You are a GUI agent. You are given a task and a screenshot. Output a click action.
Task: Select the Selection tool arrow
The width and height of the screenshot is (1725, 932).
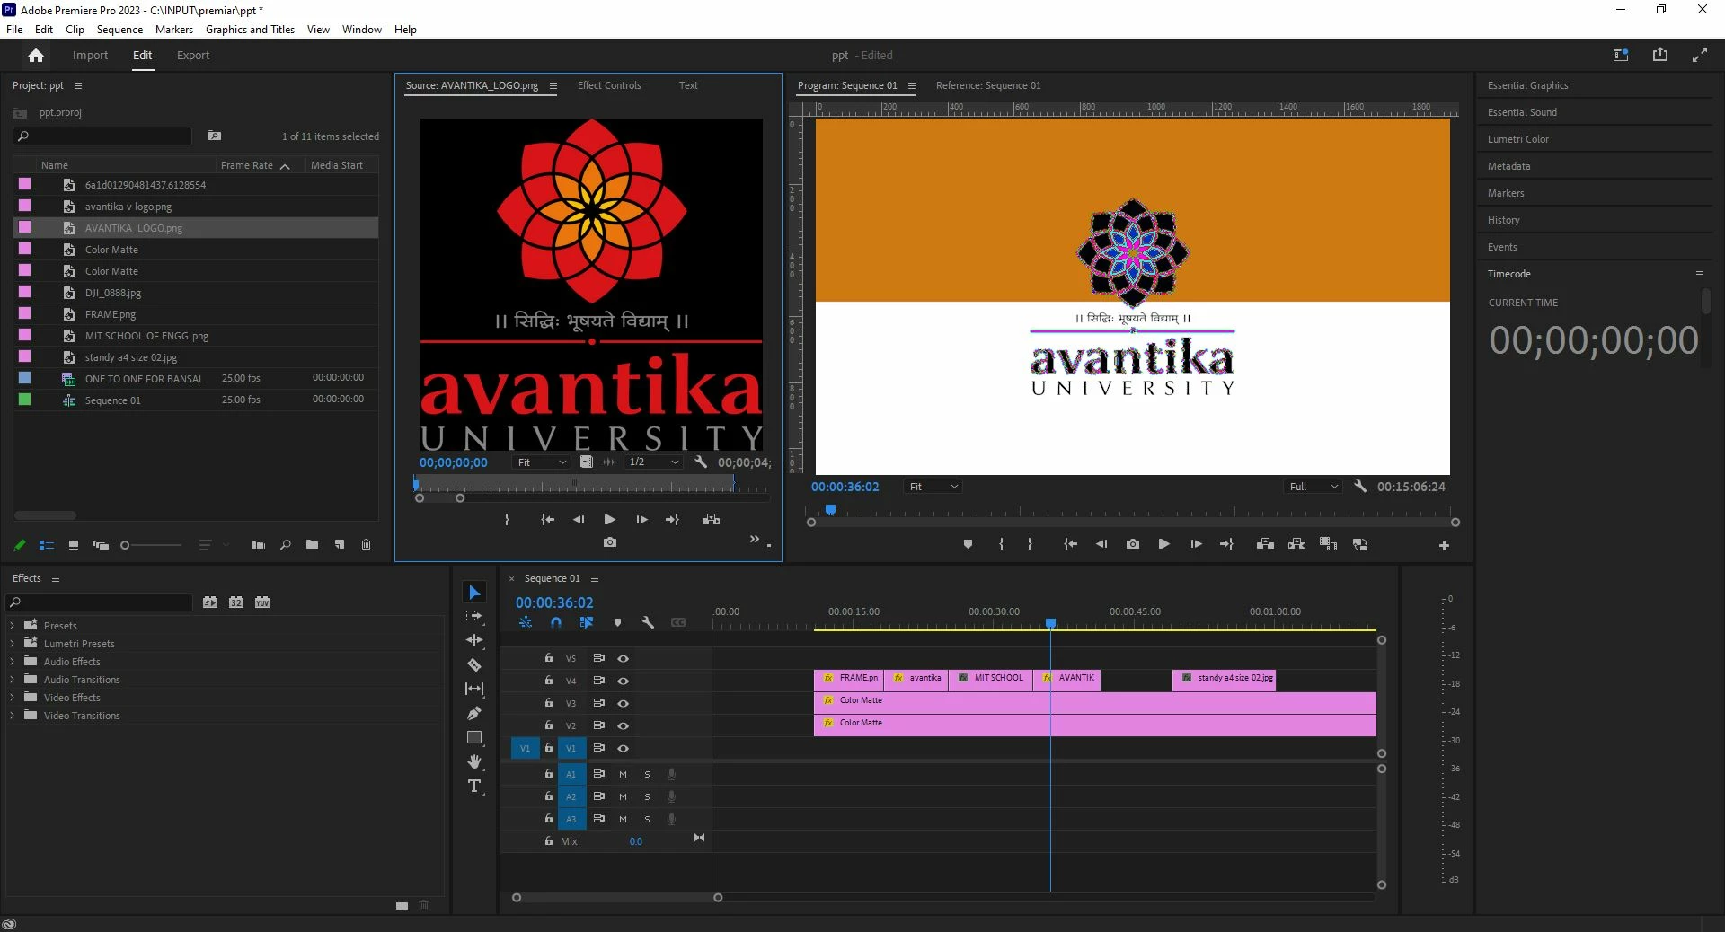(474, 593)
